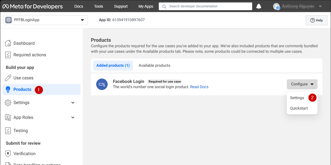Screen dimensions: 331x165
Task: Click the developer documentation search field
Action: pos(205,6)
